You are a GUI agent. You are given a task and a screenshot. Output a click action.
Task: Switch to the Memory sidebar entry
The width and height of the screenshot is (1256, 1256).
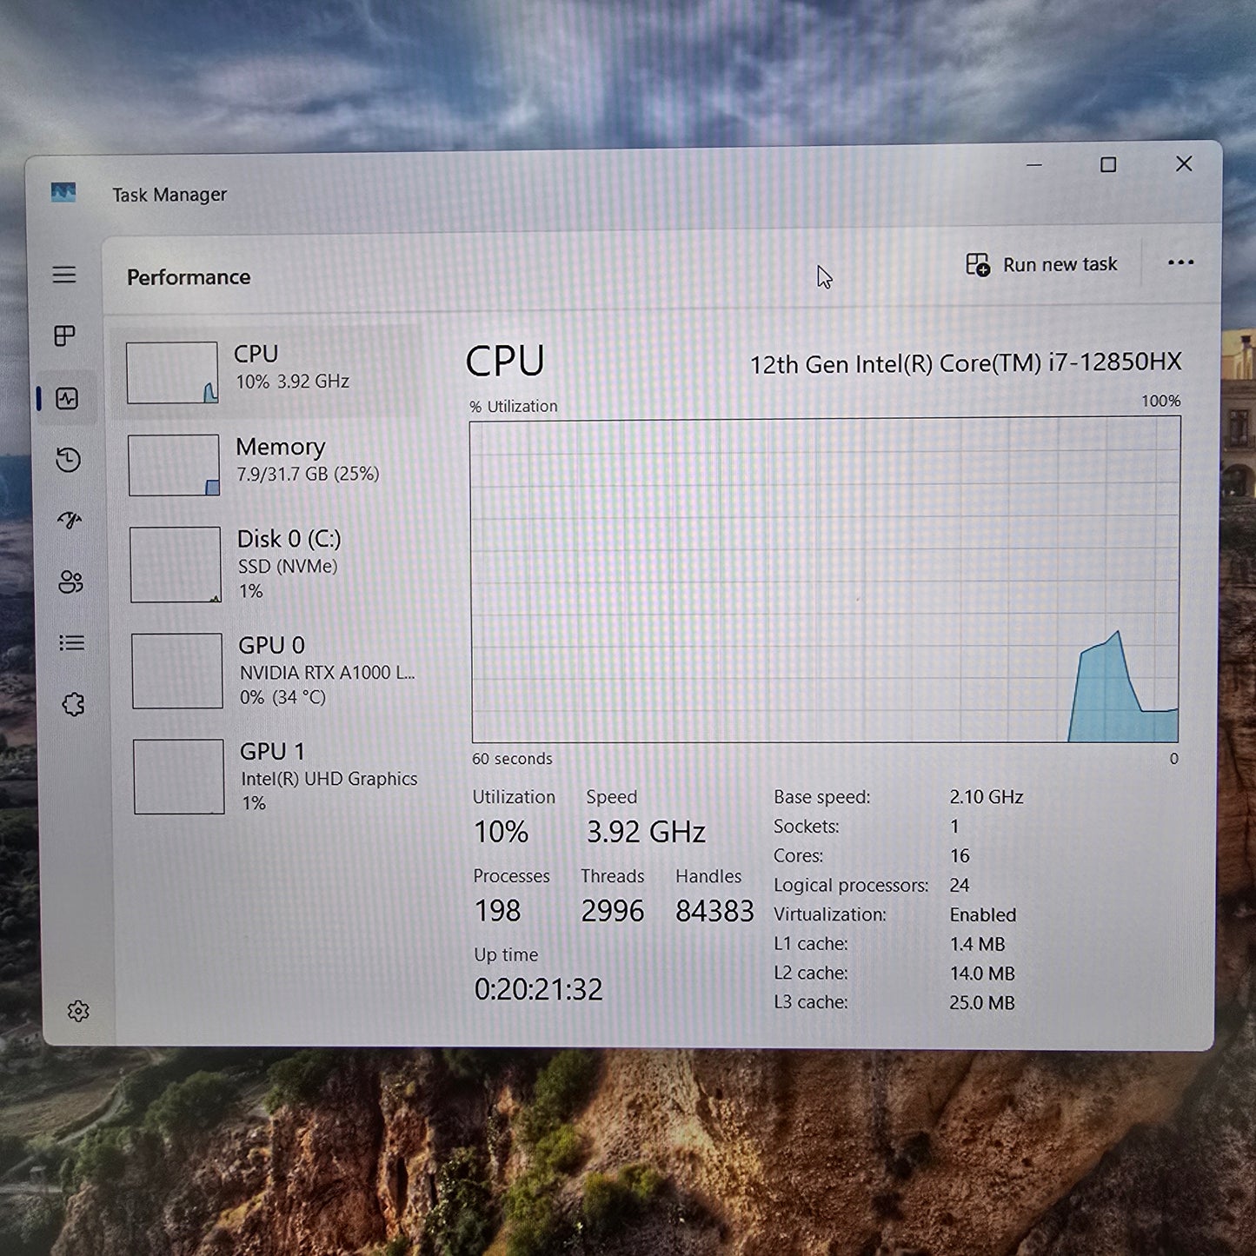261,463
